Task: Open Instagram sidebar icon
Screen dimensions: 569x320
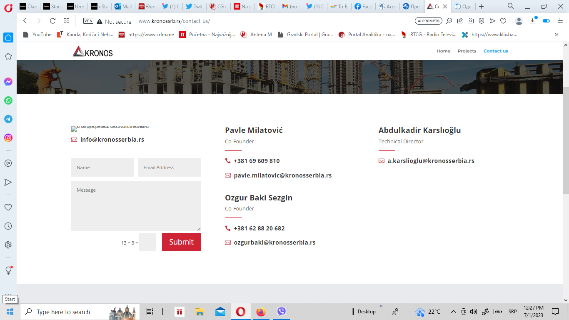Action: [8, 138]
